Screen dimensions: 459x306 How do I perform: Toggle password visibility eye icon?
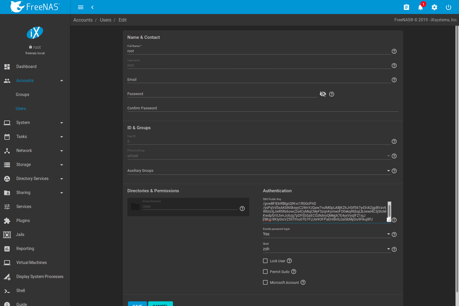click(323, 94)
